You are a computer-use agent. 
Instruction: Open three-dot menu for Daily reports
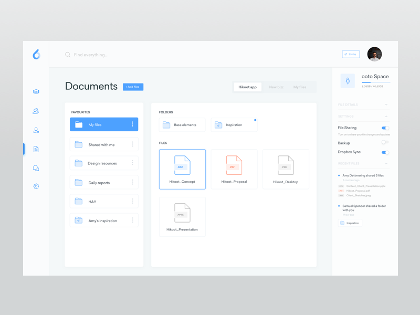click(x=132, y=183)
